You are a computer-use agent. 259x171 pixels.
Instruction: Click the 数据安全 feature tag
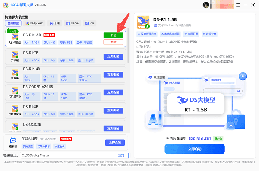pos(209,34)
